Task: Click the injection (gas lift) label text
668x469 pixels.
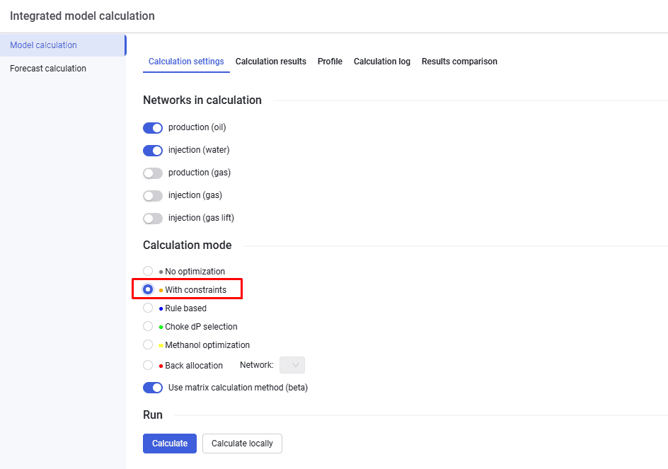Action: [x=201, y=218]
